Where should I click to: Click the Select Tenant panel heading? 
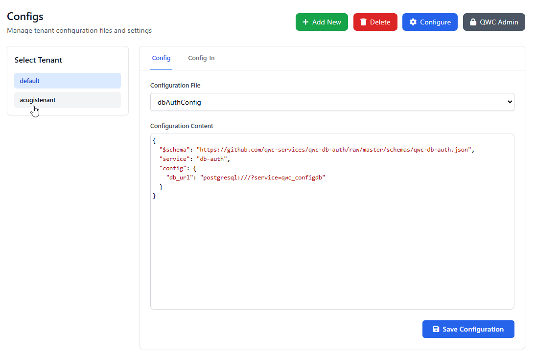pyautogui.click(x=38, y=60)
